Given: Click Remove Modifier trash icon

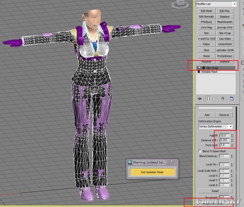Looking at the screenshot, I should 223,99.
